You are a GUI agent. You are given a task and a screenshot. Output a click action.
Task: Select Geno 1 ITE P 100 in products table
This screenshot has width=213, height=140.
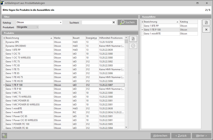[x=64, y=85]
